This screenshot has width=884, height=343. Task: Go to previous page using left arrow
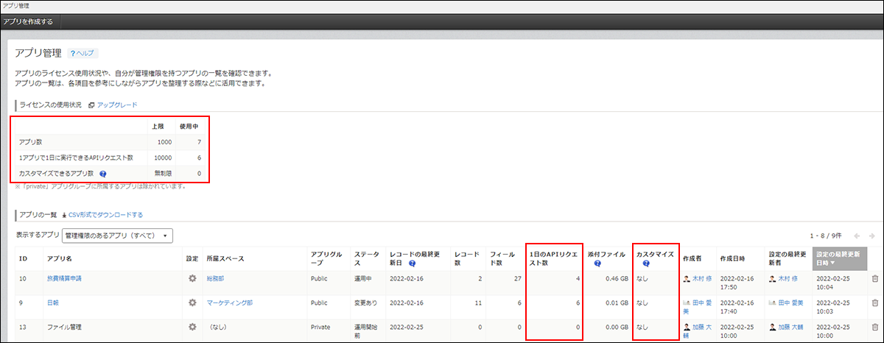point(857,236)
